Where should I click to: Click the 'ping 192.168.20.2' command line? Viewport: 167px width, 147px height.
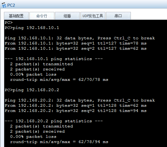pos(32,90)
